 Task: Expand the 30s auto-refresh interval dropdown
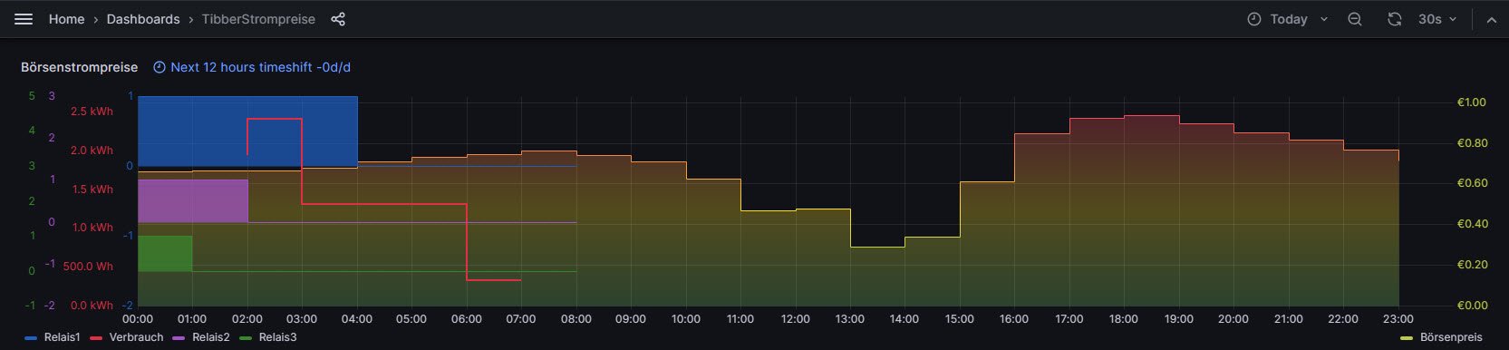tap(1437, 19)
